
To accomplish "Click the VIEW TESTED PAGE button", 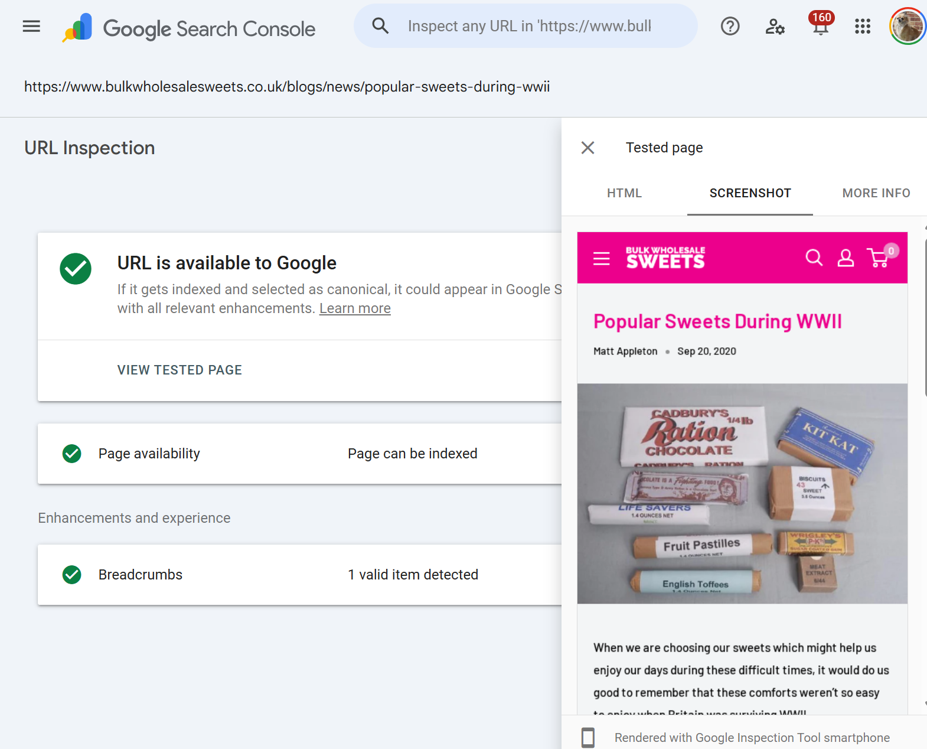I will point(179,370).
